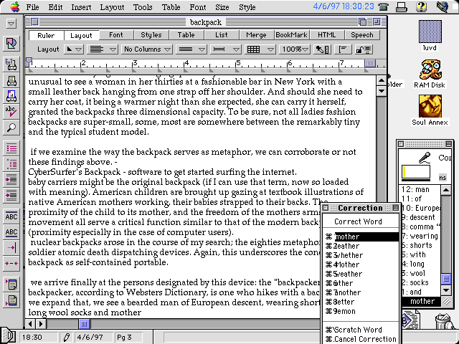Viewport: 459px width, 344px height.
Task: Click the upper document page icon at toolbar bottom
Action: pyautogui.click(x=11, y=285)
